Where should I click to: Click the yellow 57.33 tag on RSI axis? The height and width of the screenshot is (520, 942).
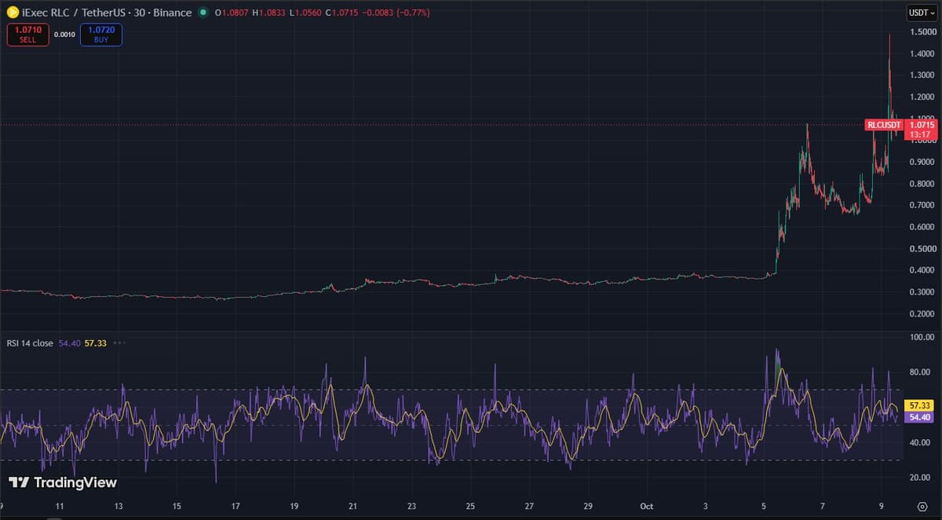(x=919, y=405)
